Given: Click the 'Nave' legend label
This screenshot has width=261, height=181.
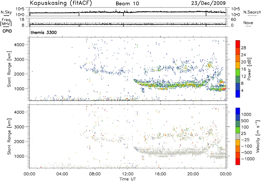Looking at the screenshot, I should pyautogui.click(x=248, y=23).
